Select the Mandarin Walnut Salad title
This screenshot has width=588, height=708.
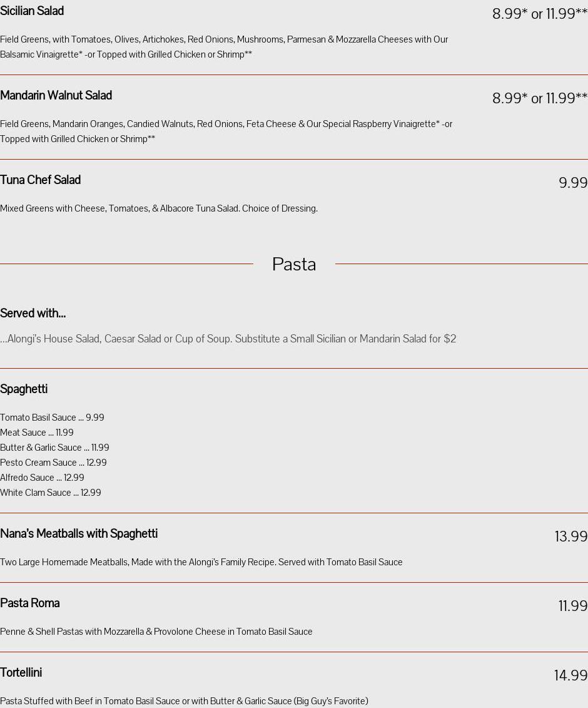pos(56,96)
